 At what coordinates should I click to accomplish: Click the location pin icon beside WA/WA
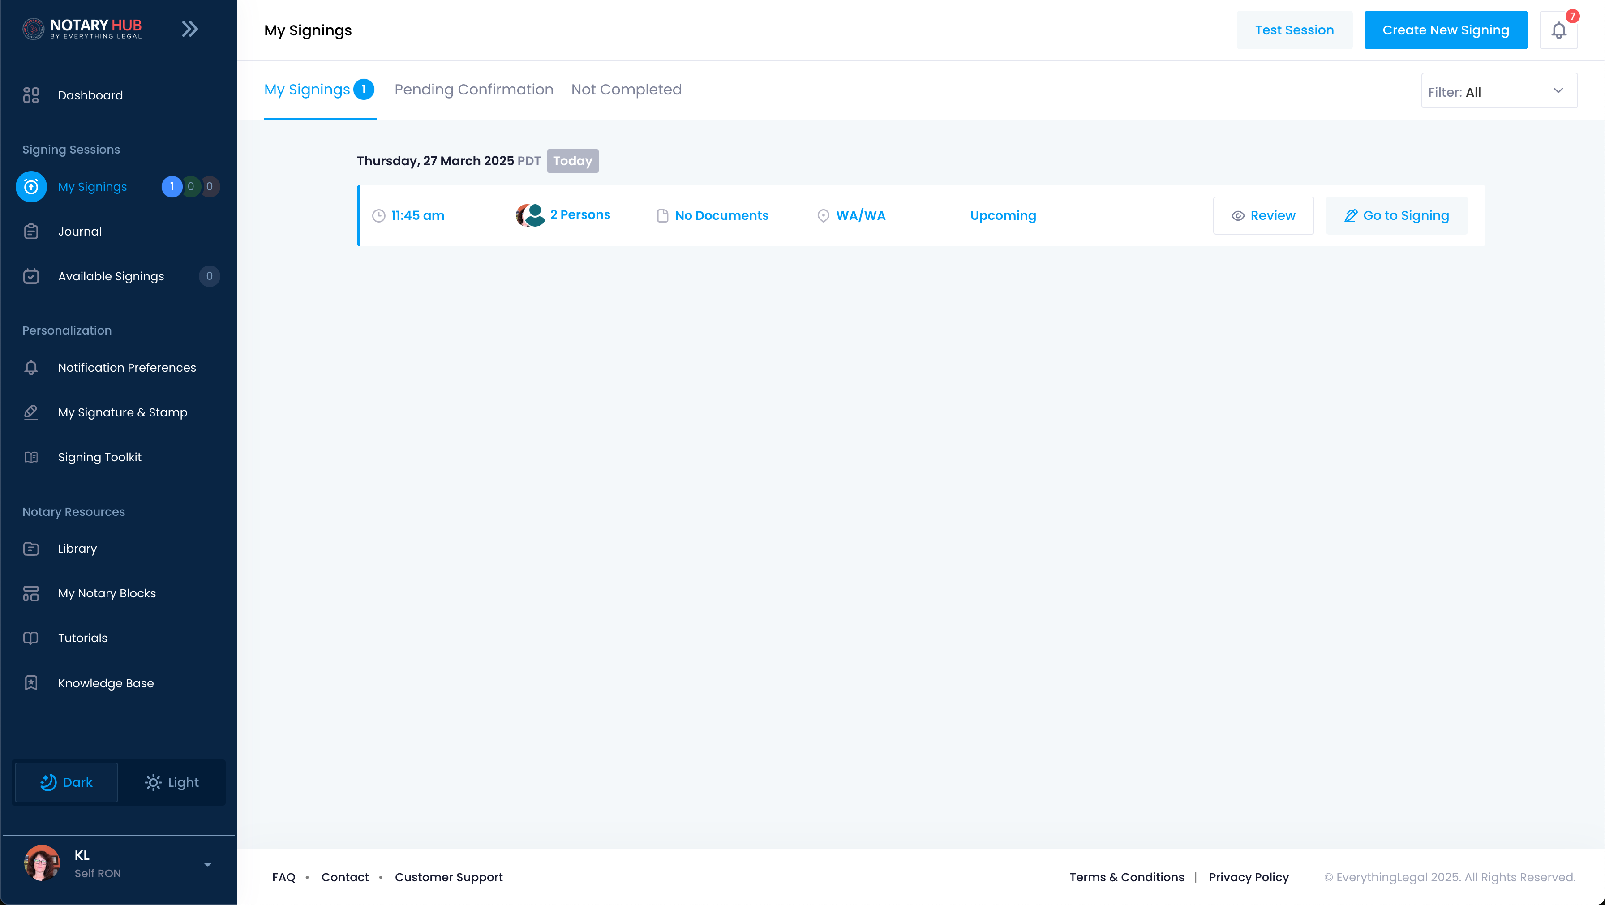[823, 216]
